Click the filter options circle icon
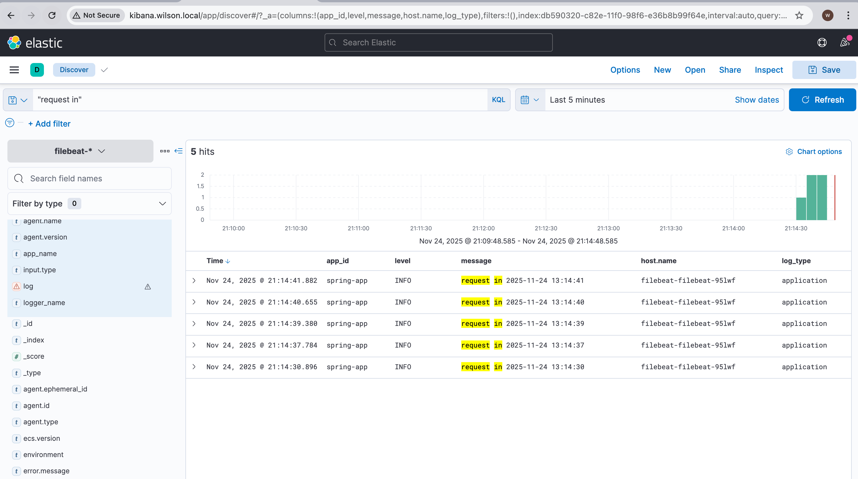This screenshot has height=479, width=858. [10, 123]
